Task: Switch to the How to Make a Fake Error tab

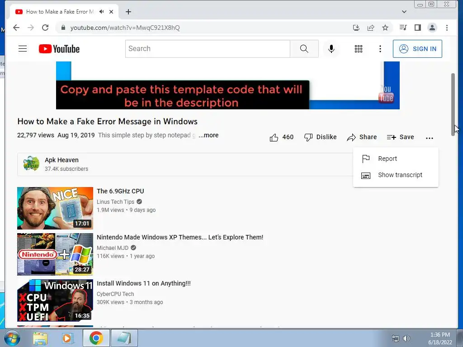Action: tap(60, 12)
